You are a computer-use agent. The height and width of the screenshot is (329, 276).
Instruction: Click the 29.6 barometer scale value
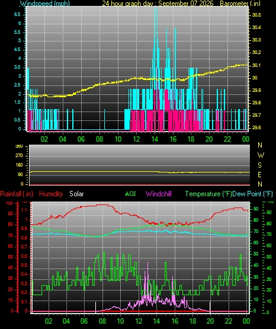(x=256, y=127)
